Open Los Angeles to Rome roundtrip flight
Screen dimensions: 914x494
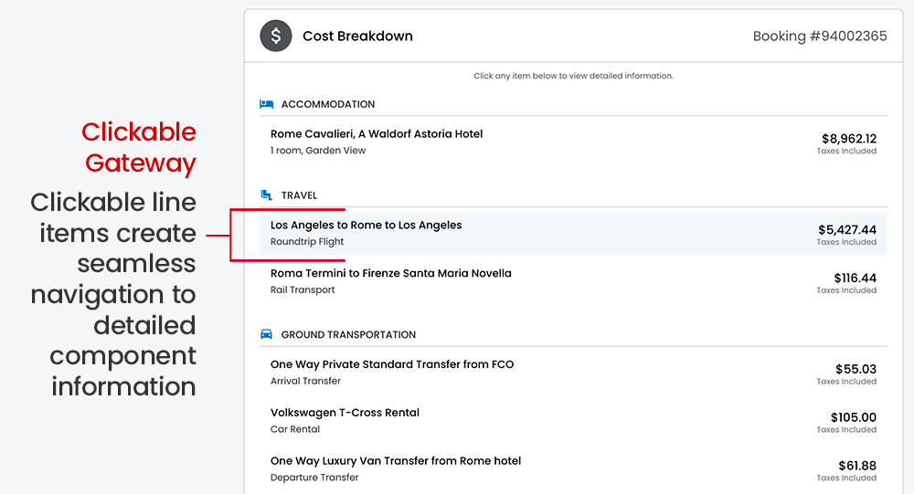366,226
